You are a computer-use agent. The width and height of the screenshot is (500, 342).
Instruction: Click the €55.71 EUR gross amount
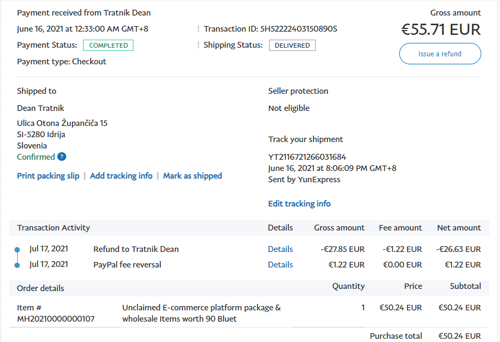click(441, 29)
